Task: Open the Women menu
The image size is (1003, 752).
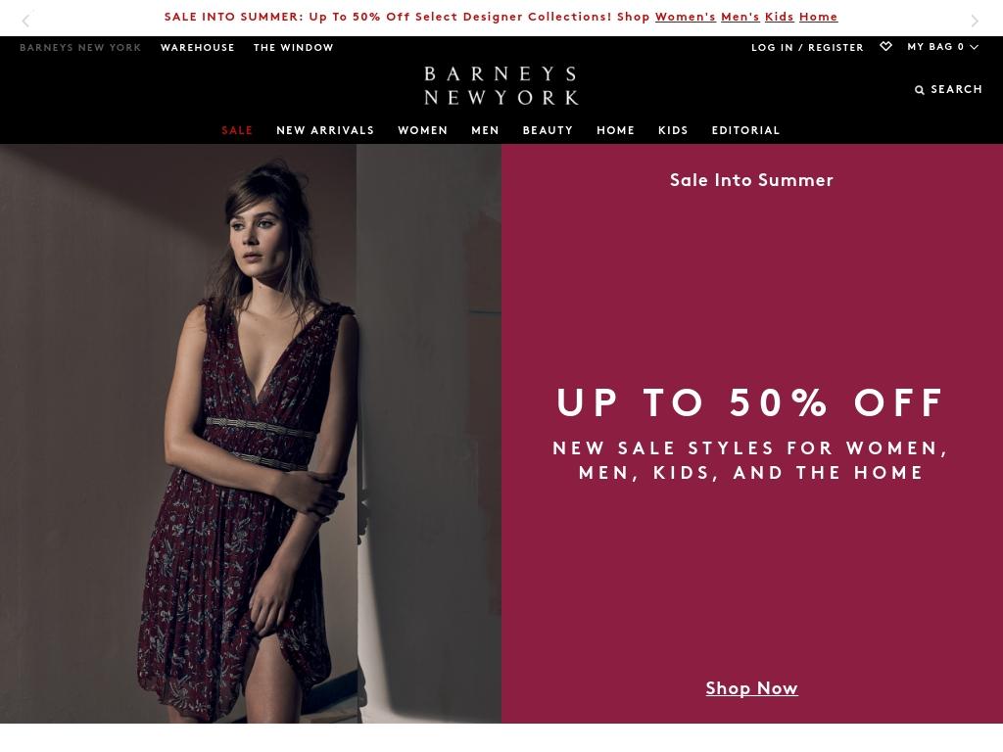Action: pos(423,130)
